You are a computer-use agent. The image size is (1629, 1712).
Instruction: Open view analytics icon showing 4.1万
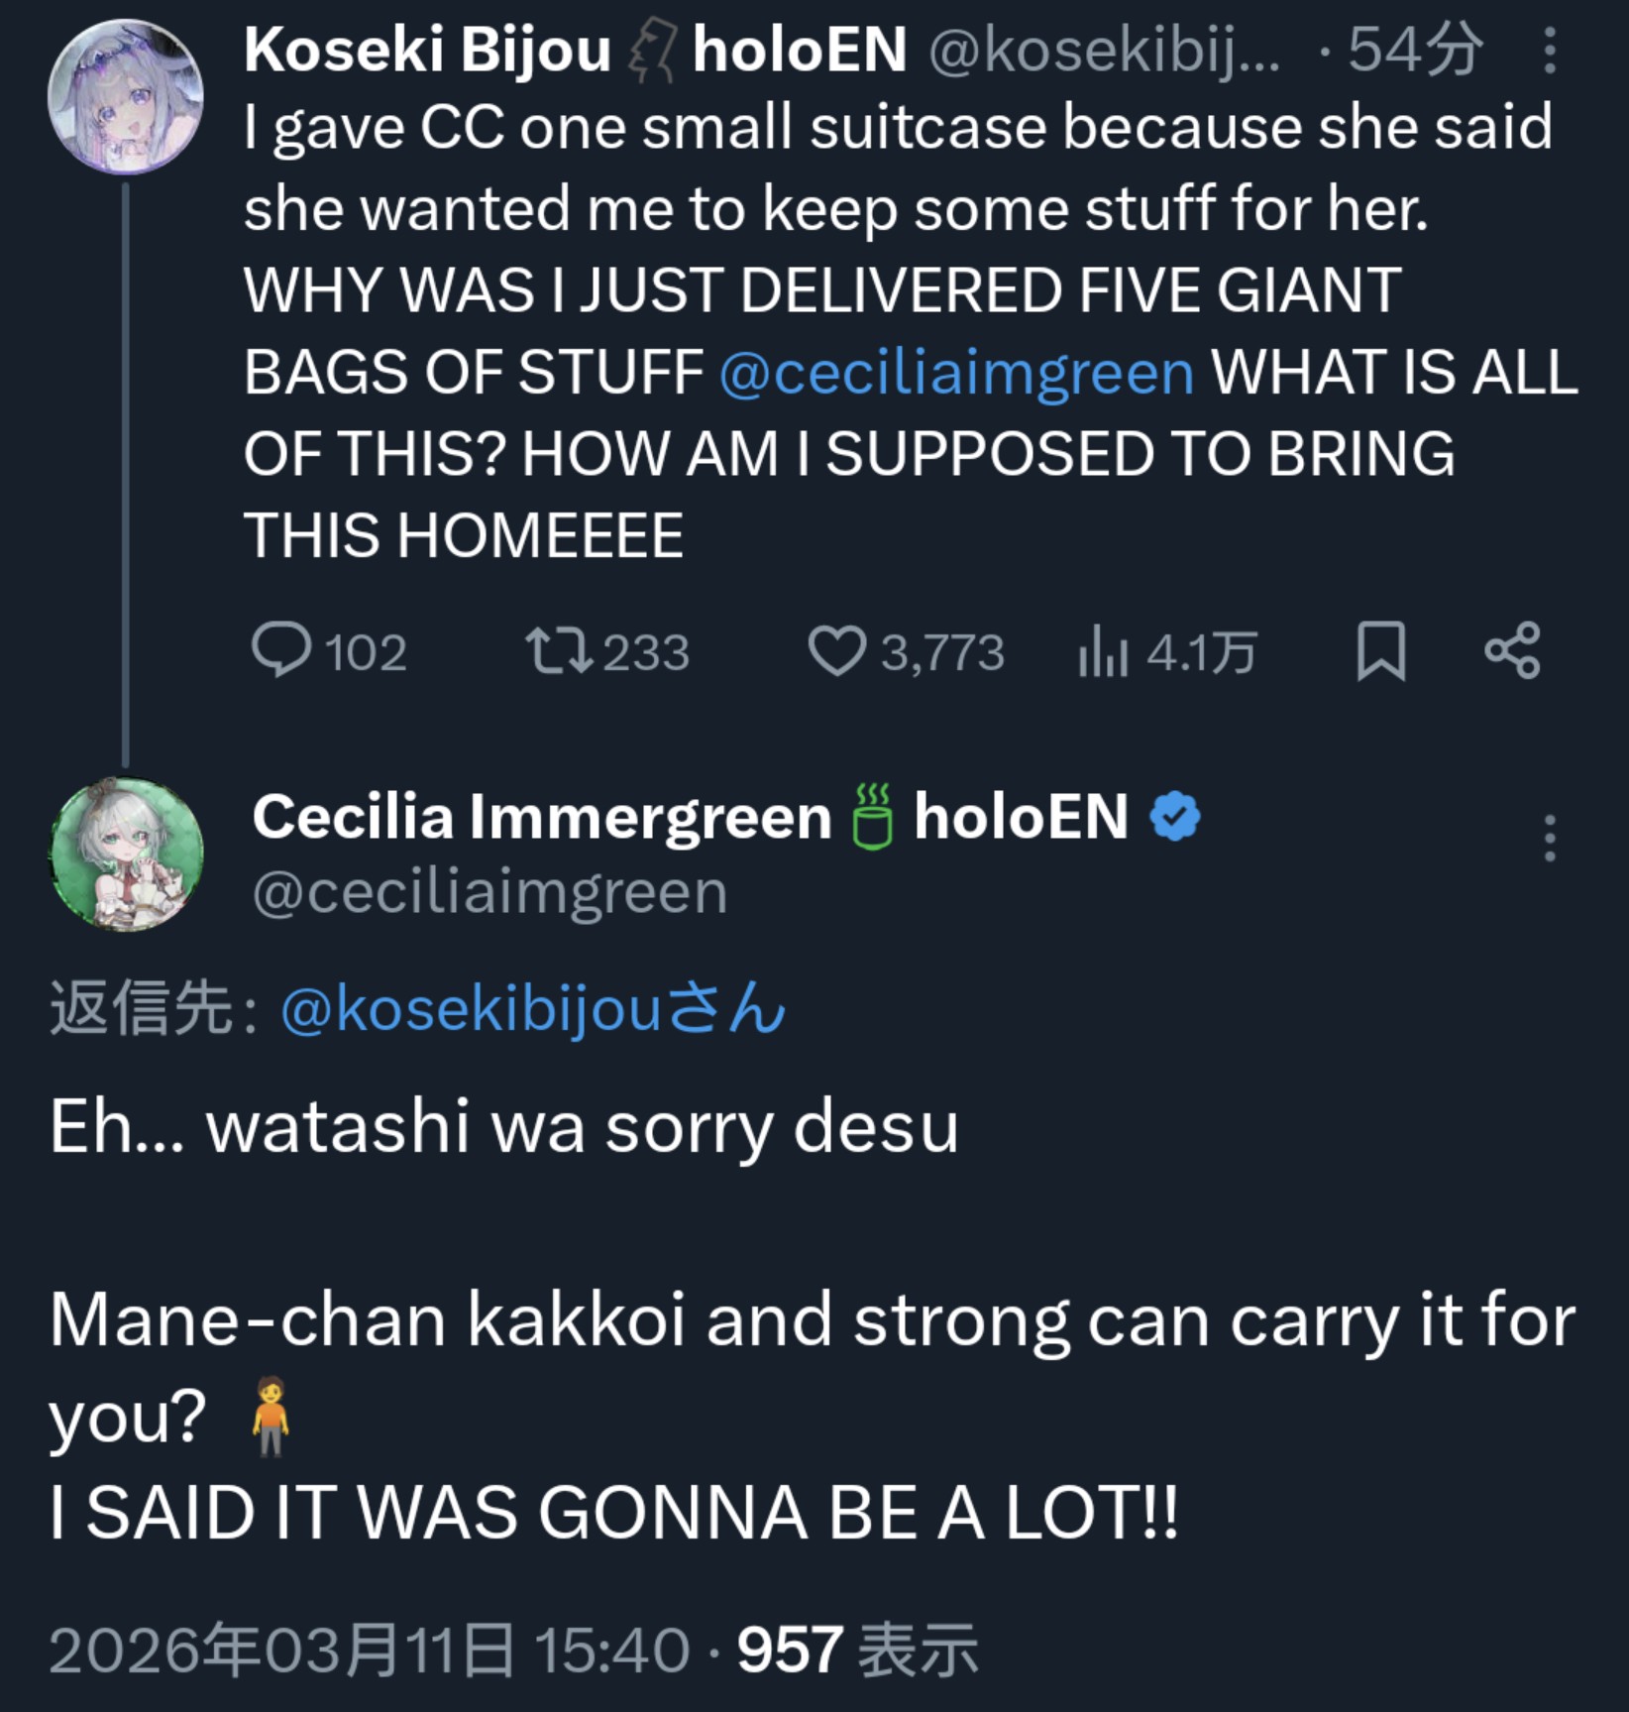[x=1104, y=652]
